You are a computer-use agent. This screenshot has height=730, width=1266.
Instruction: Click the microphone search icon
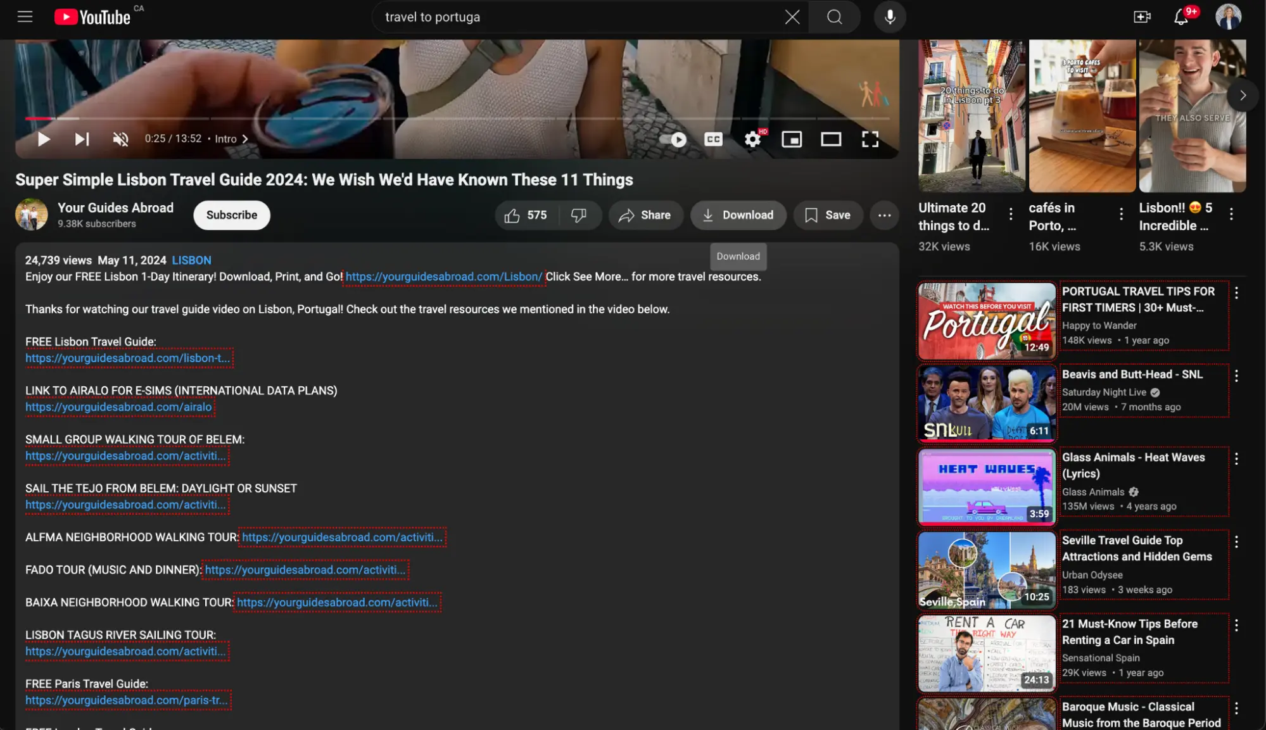click(x=890, y=16)
